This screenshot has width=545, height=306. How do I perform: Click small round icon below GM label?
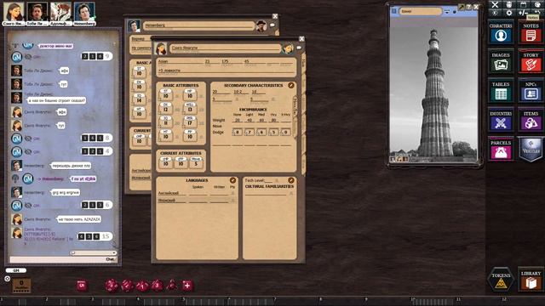pyautogui.click(x=8, y=279)
